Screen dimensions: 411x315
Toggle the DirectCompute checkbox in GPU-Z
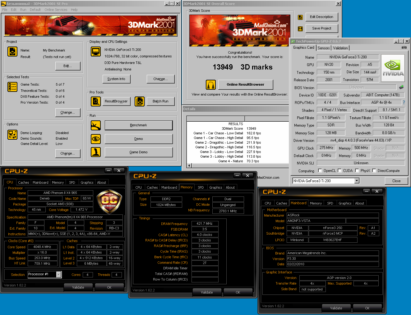tap(374, 170)
